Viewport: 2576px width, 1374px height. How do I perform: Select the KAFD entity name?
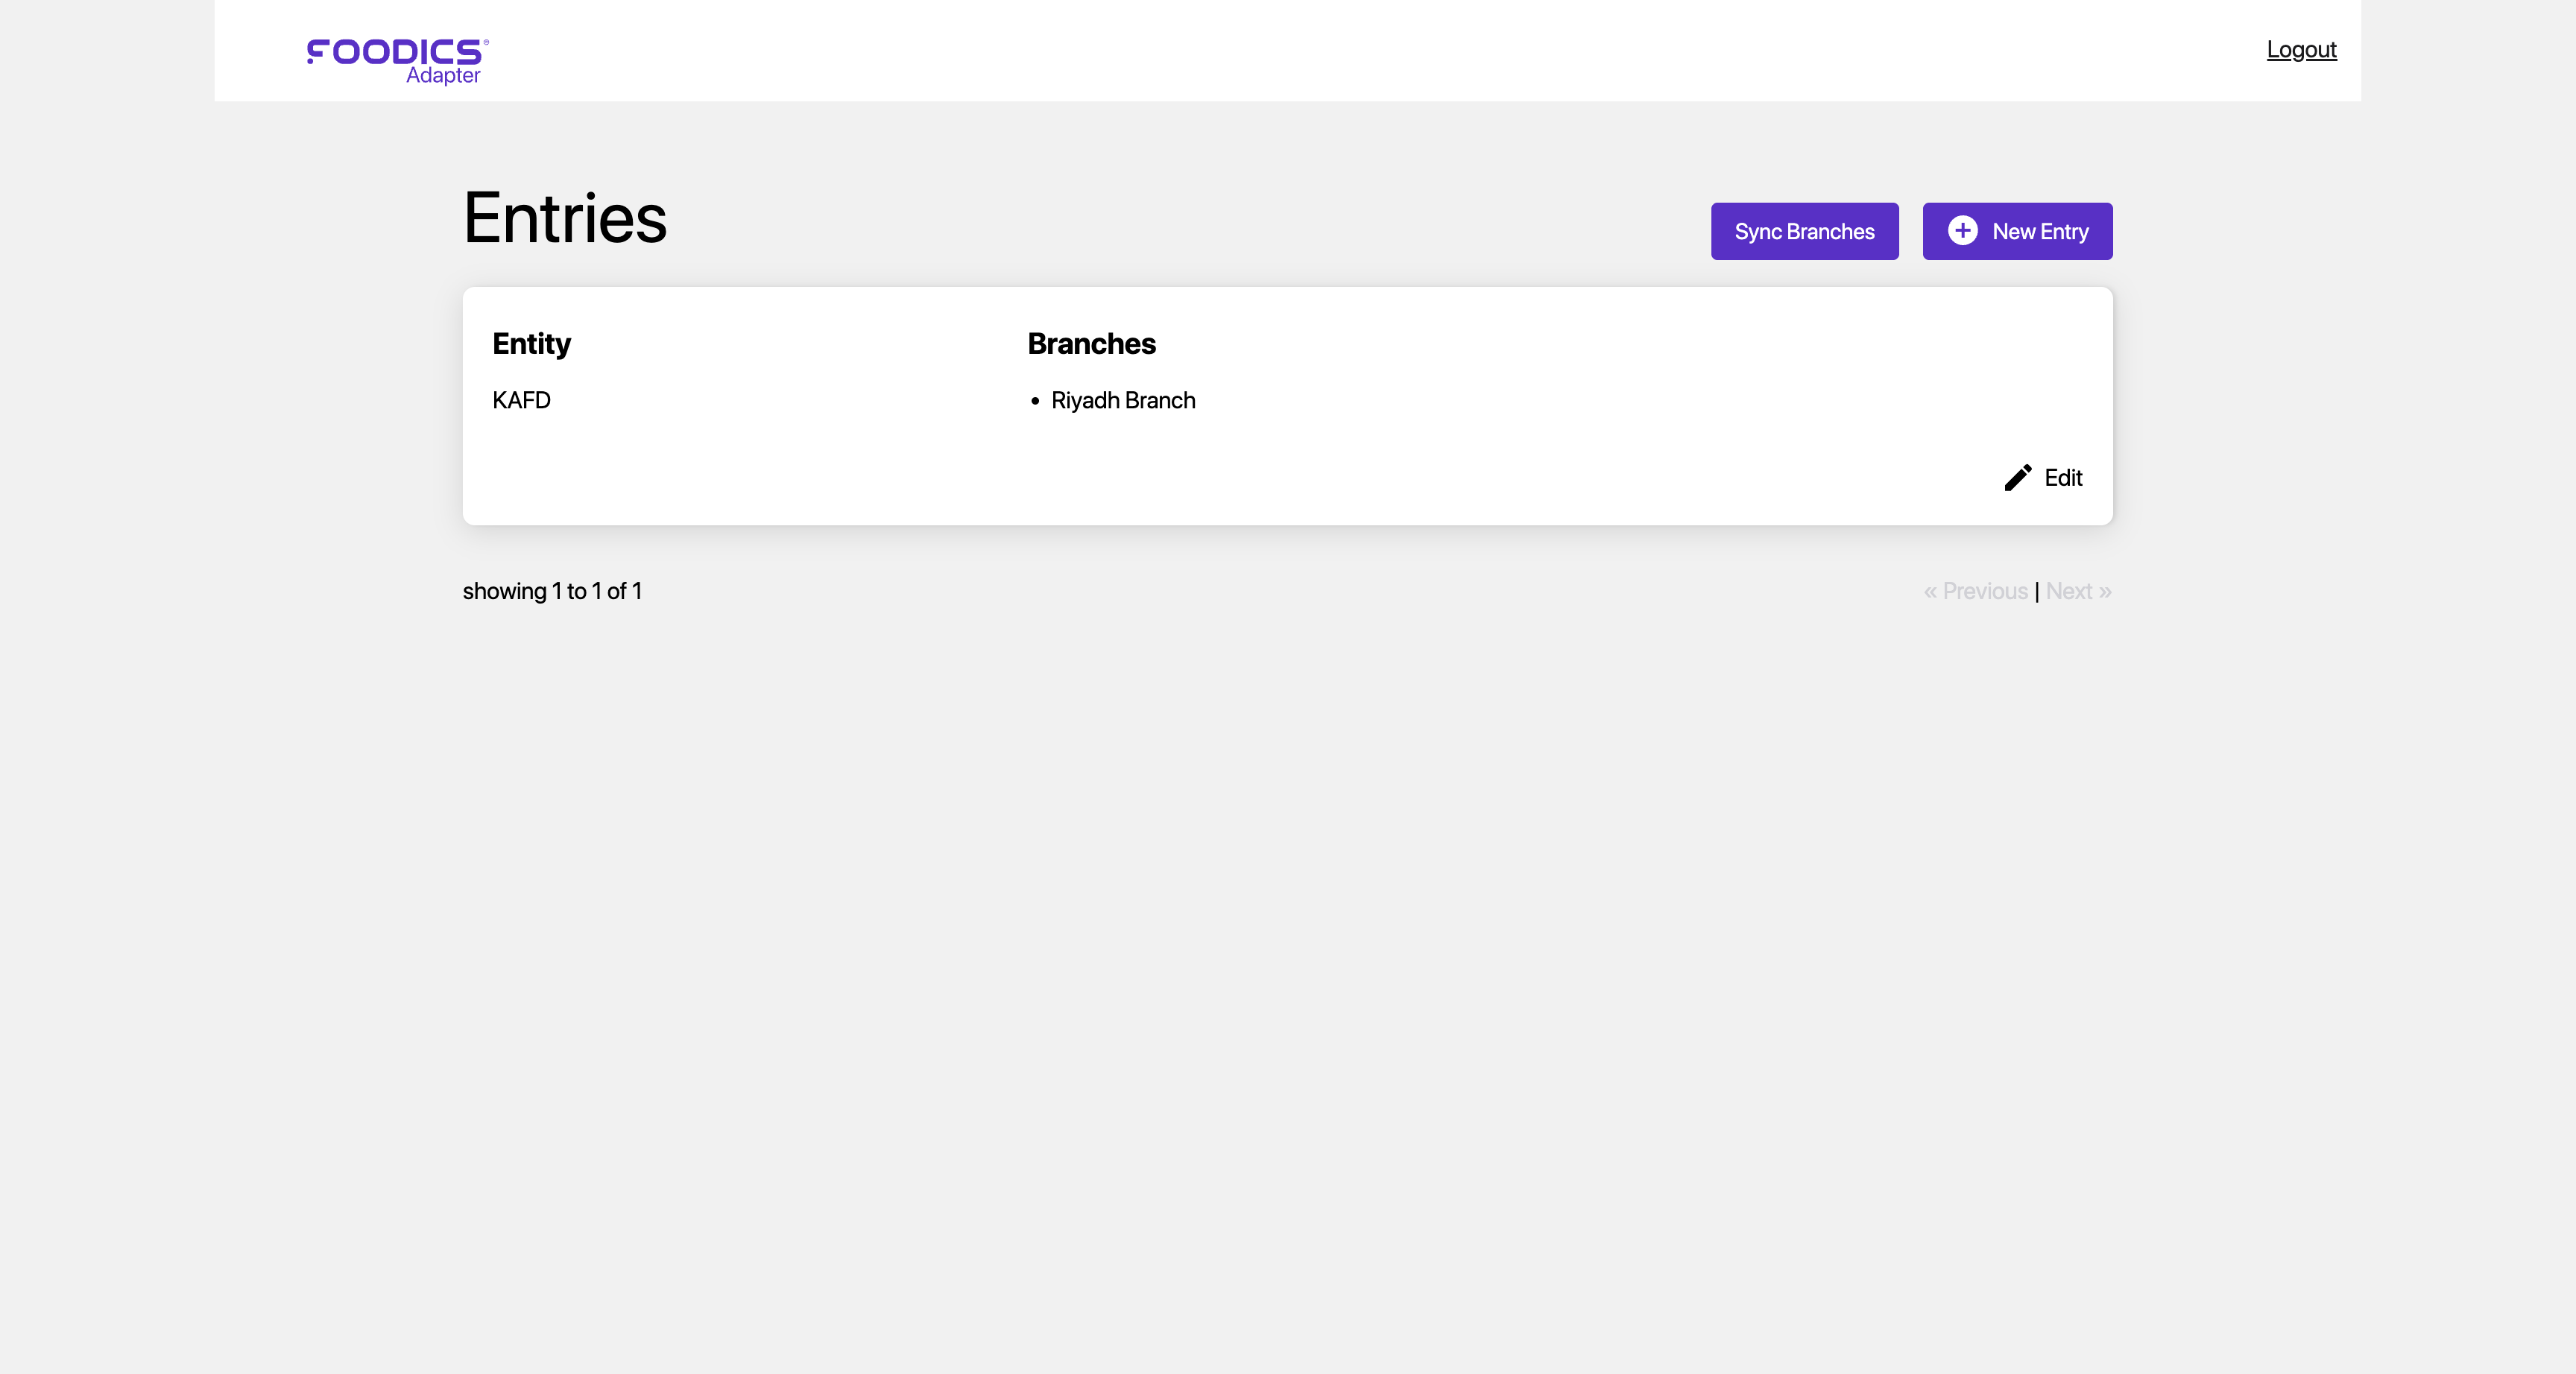pos(521,400)
